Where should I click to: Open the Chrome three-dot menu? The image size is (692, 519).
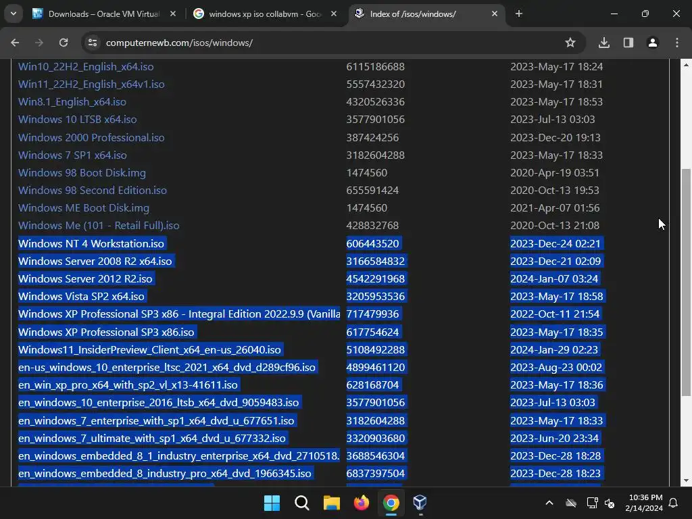point(677,43)
